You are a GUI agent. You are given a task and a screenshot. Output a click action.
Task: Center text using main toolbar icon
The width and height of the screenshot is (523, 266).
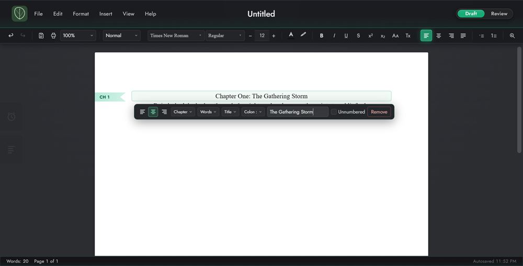(439, 36)
